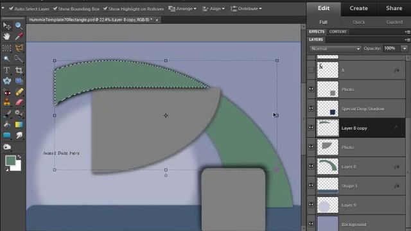411x231 pixels.
Task: Hide the Shape 1 layer
Action: pos(311,185)
